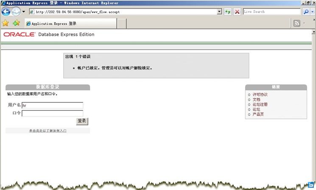Click the 用户名 input field

[53, 105]
